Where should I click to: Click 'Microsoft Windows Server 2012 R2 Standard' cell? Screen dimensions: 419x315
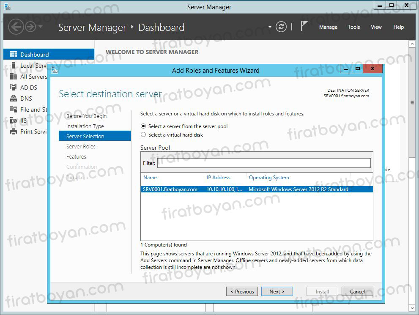click(x=298, y=189)
